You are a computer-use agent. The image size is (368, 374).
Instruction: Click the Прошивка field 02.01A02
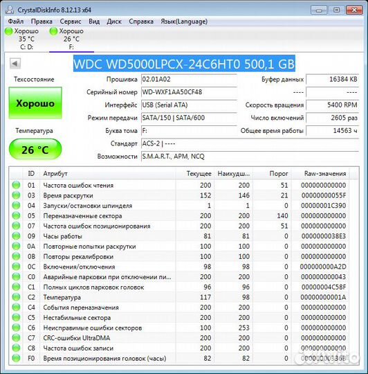(x=189, y=79)
